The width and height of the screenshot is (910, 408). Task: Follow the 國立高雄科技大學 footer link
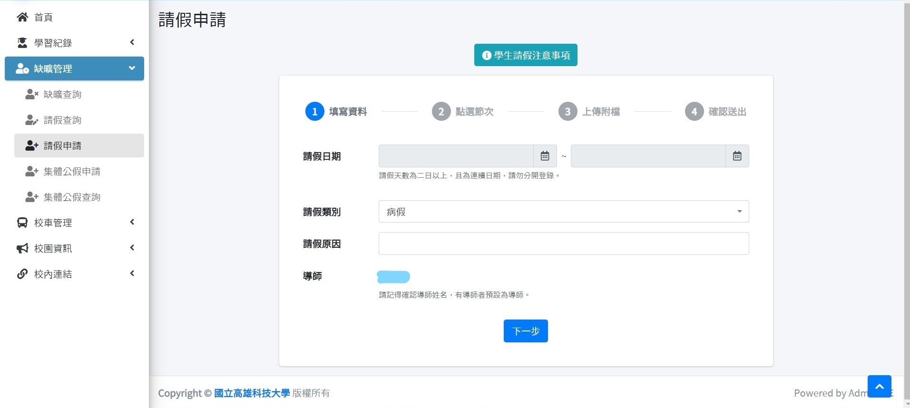pyautogui.click(x=252, y=393)
